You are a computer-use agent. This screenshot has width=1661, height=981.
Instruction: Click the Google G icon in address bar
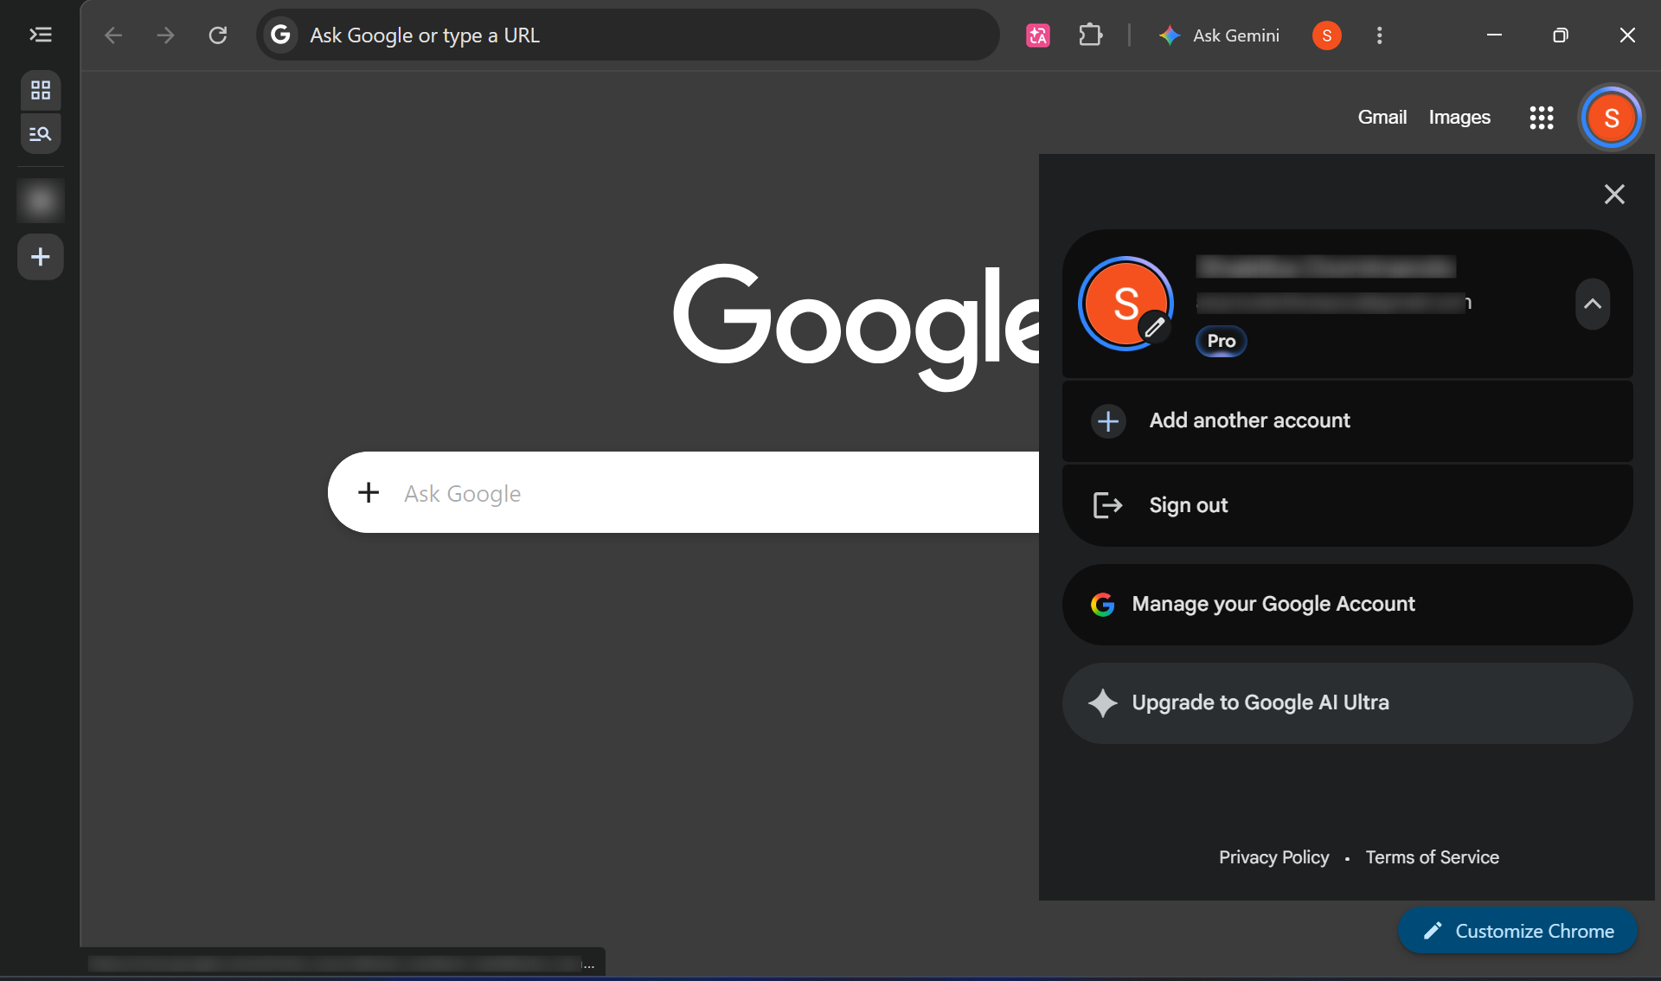[280, 35]
